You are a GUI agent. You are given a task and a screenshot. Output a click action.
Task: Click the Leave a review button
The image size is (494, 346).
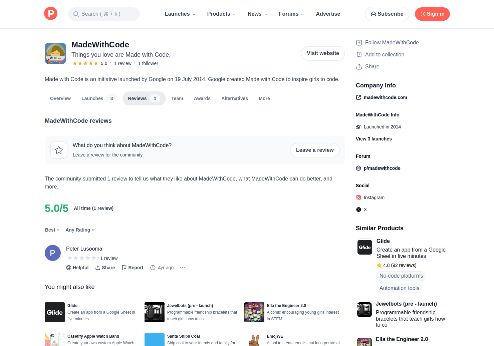pos(315,150)
